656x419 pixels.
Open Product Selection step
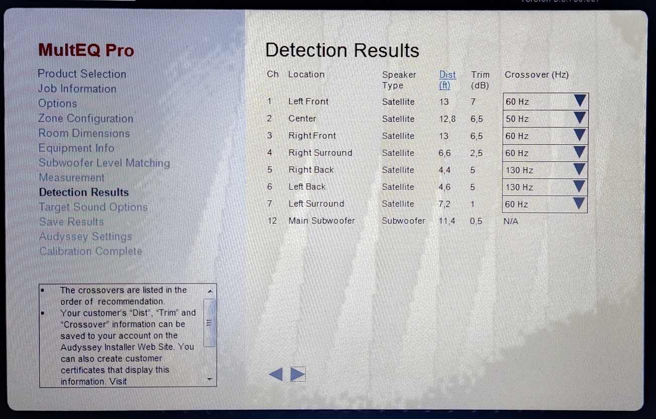(82, 74)
